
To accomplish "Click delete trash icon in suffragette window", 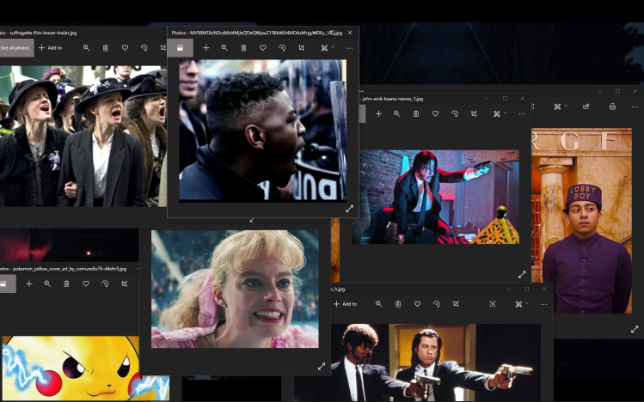I will pos(106,48).
